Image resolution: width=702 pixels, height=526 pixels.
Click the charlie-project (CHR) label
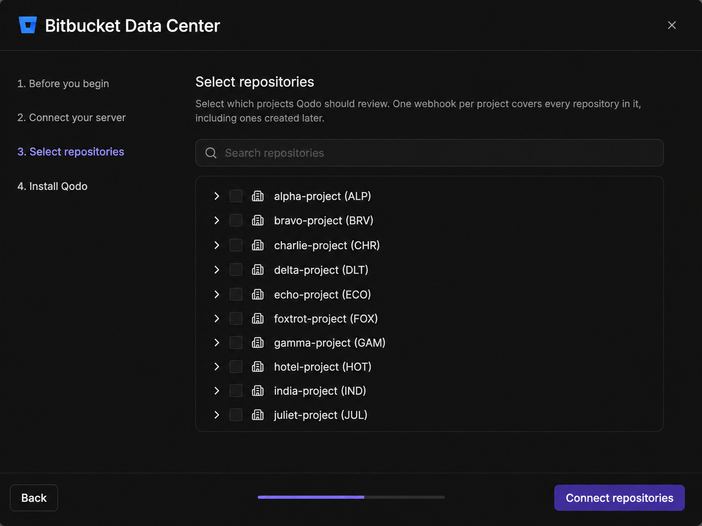pos(327,245)
